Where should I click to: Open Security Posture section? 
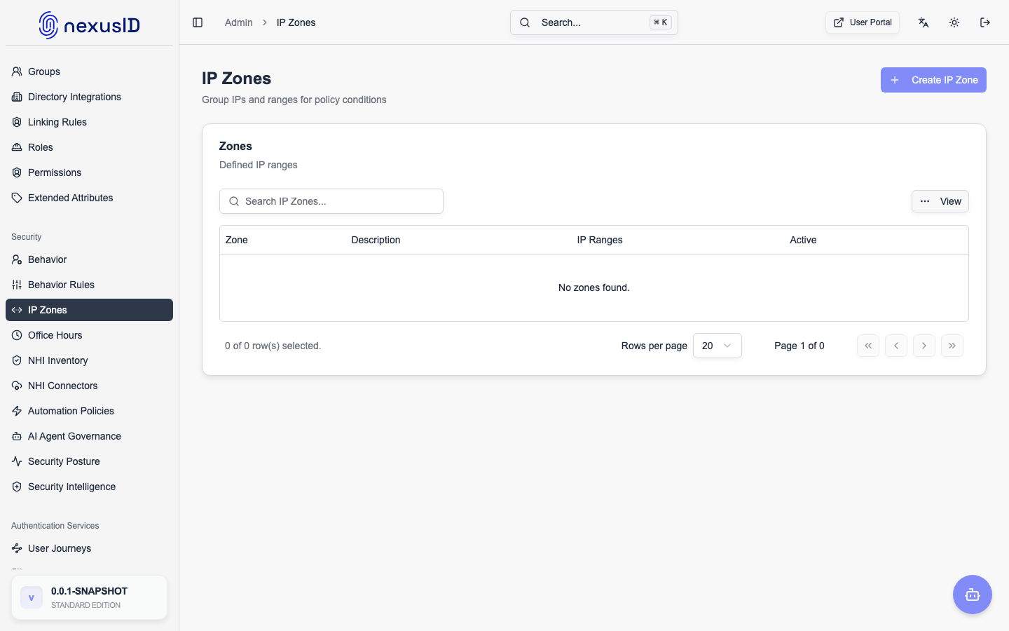(89, 461)
